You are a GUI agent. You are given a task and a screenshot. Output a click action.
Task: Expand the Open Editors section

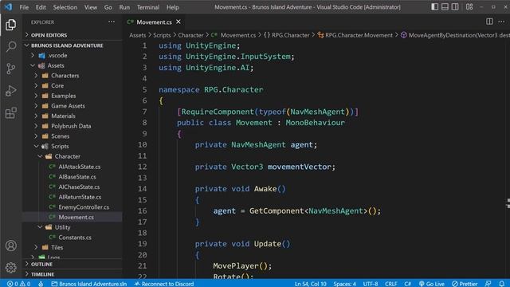tap(73, 35)
